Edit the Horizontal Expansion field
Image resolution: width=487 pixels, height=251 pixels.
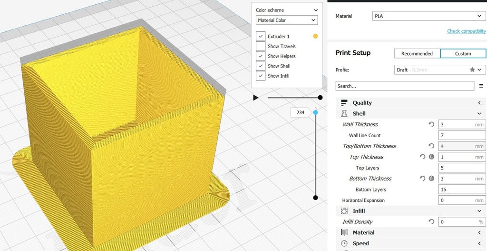click(x=462, y=201)
